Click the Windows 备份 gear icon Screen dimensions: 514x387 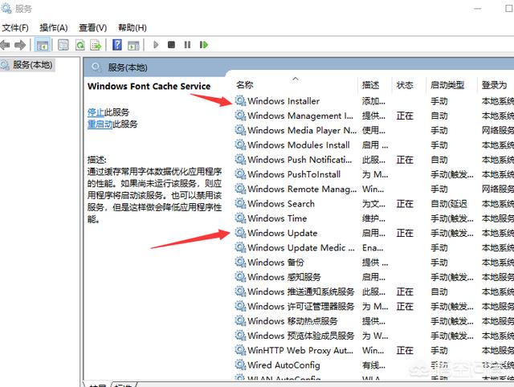[x=240, y=263]
